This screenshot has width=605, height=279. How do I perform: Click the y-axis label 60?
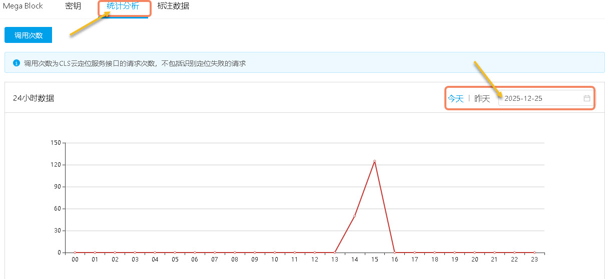pyautogui.click(x=57, y=209)
